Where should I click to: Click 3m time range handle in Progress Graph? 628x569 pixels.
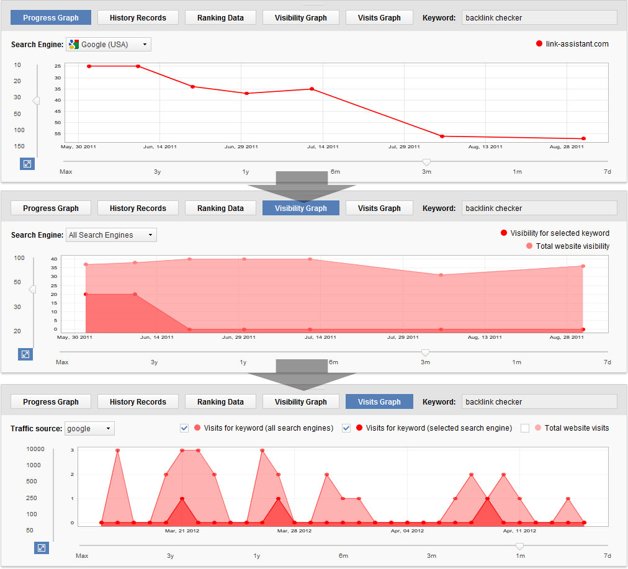tap(426, 162)
